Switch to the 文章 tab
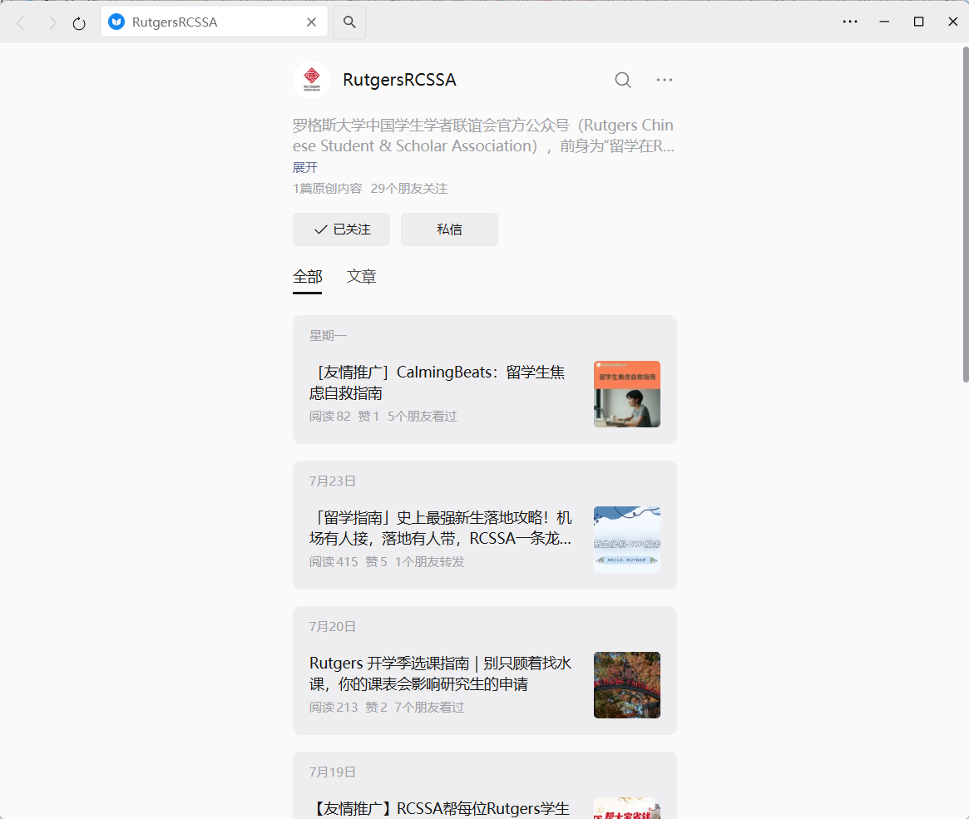 point(362,277)
